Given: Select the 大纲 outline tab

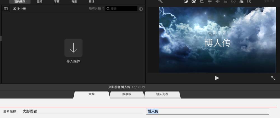Looking at the screenshot, I should coord(92,94).
